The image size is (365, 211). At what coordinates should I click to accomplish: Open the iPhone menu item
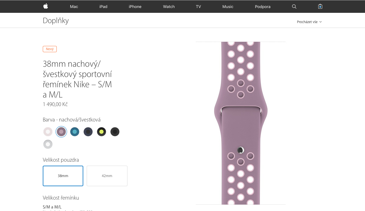[135, 7]
